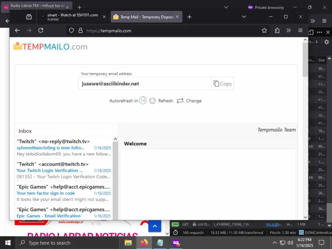This screenshot has height=249, width=332.
Task: Go back in background Radio Labrar window
Action: (x=7, y=21)
